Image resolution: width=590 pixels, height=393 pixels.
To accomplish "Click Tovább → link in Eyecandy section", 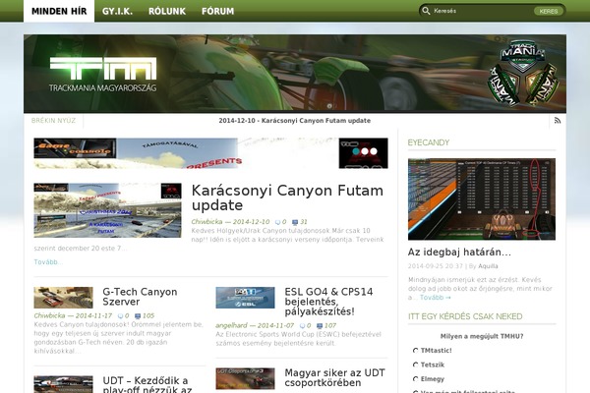I will pyautogui.click(x=435, y=298).
